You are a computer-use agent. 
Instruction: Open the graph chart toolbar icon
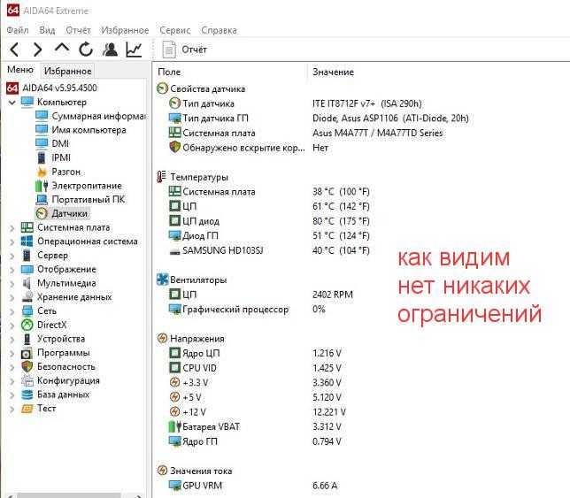pos(134,50)
